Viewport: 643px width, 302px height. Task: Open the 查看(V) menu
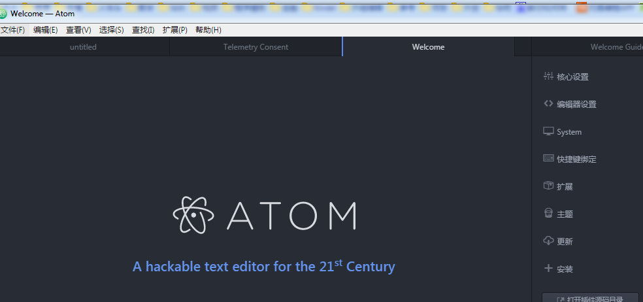click(78, 30)
